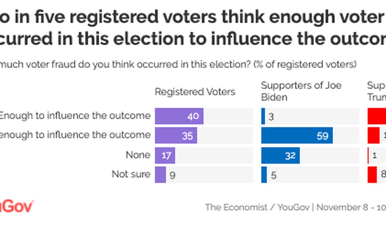Select the purple Not sure bar
This screenshot has height=225, width=386.
[x=160, y=175]
